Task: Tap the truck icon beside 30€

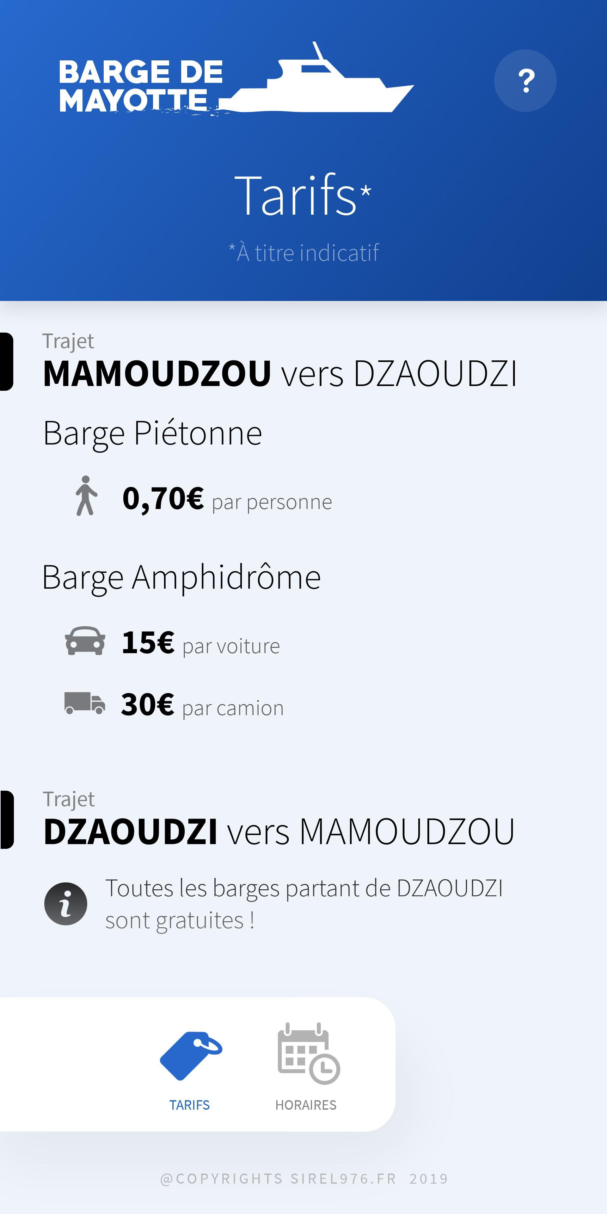Action: 85,703
